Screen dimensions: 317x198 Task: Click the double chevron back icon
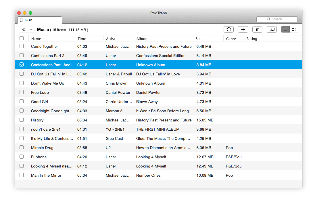pos(24,29)
